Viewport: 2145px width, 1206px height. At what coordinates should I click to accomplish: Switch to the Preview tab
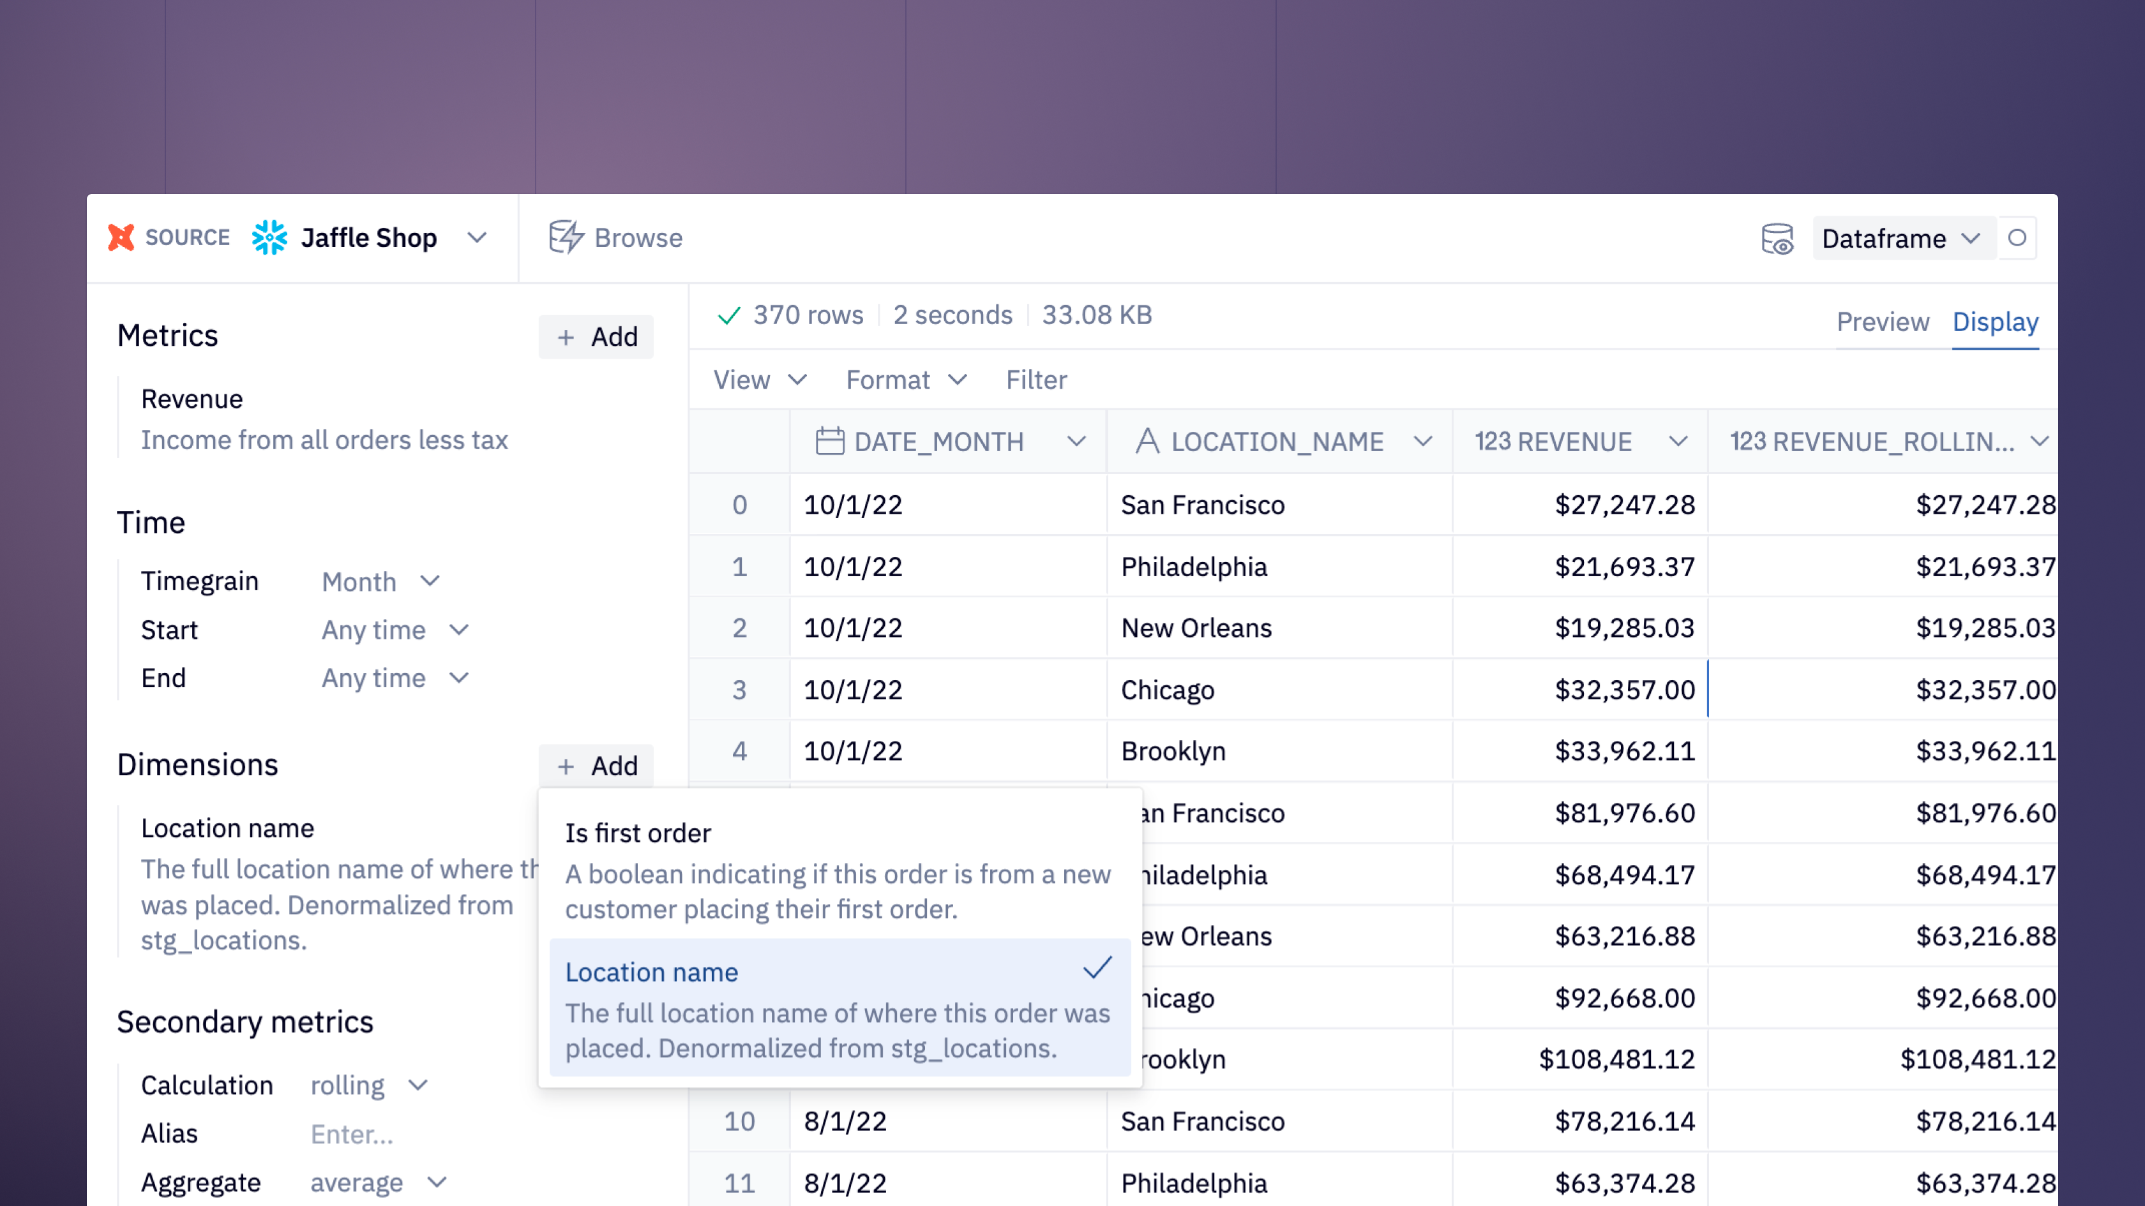click(x=1882, y=322)
